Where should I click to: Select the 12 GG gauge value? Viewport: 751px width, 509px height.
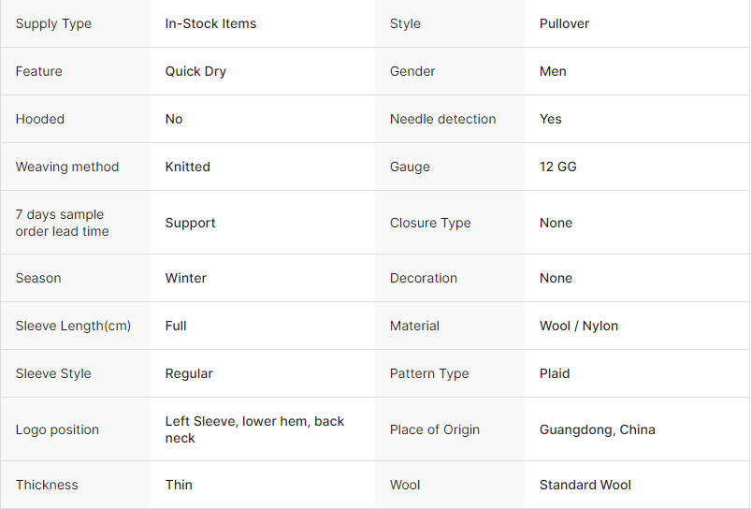click(x=557, y=167)
